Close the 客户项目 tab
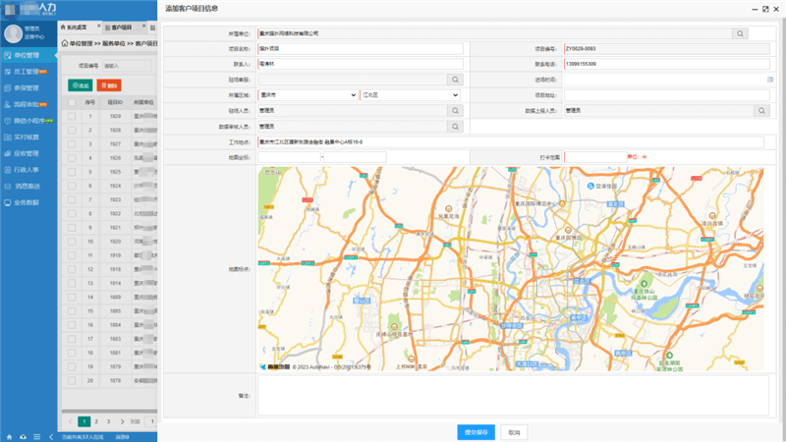 143,26
